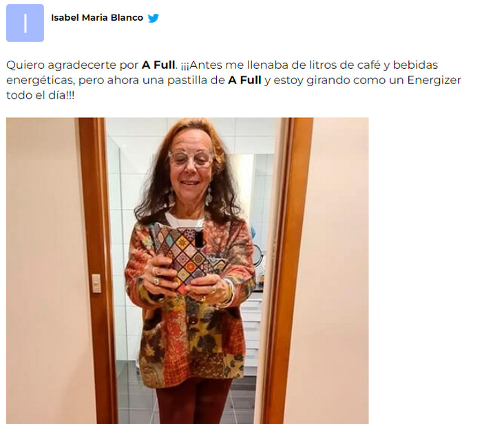The height and width of the screenshot is (424, 482).
Task: Select the second bold A Full mention
Action: click(x=244, y=80)
